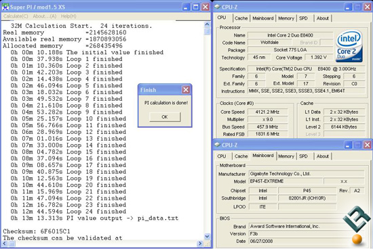Switch to Cache tab in lower CPU-Z

(241, 156)
